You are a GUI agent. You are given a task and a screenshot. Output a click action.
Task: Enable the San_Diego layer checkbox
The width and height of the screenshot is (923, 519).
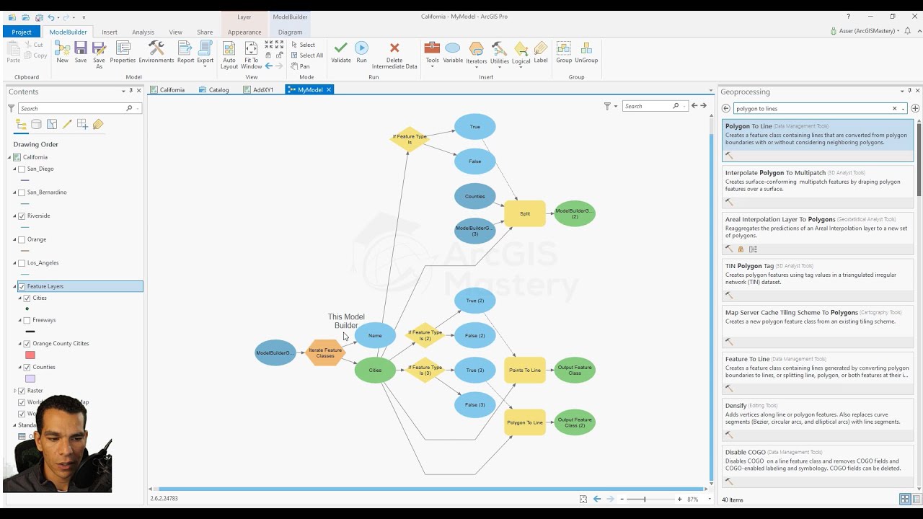pyautogui.click(x=22, y=169)
